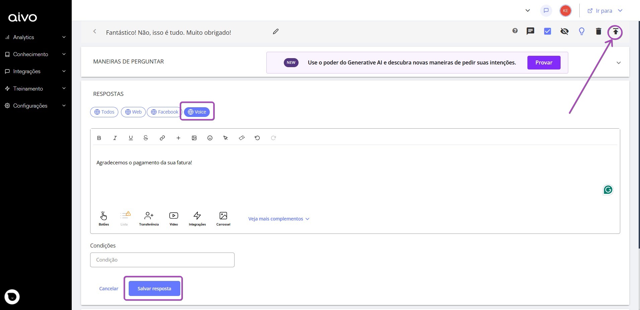Screen dimensions: 640x310
Task: Click the Salvar resposta button
Action: [153, 288]
